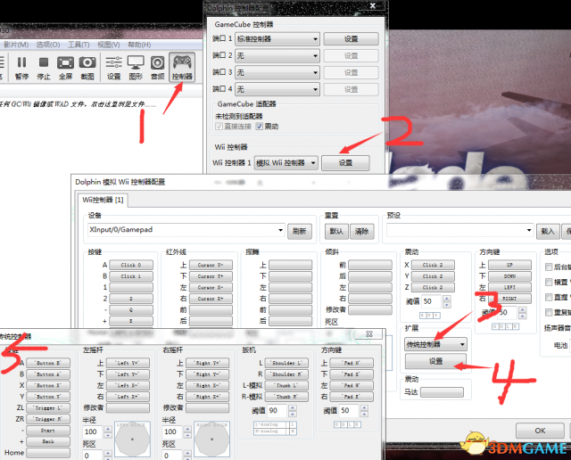Take a screenshot with the 截图 icon
This screenshot has height=460, width=571.
coord(87,68)
